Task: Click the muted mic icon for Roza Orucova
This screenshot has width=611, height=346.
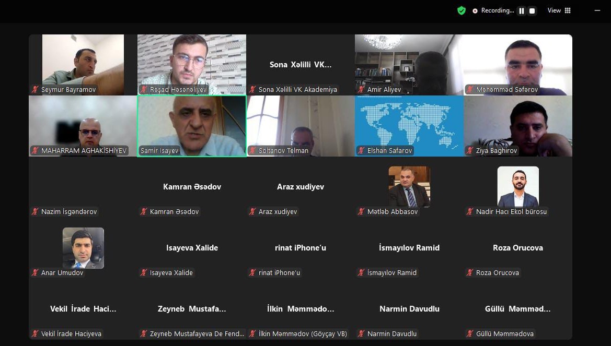Action: coord(470,273)
